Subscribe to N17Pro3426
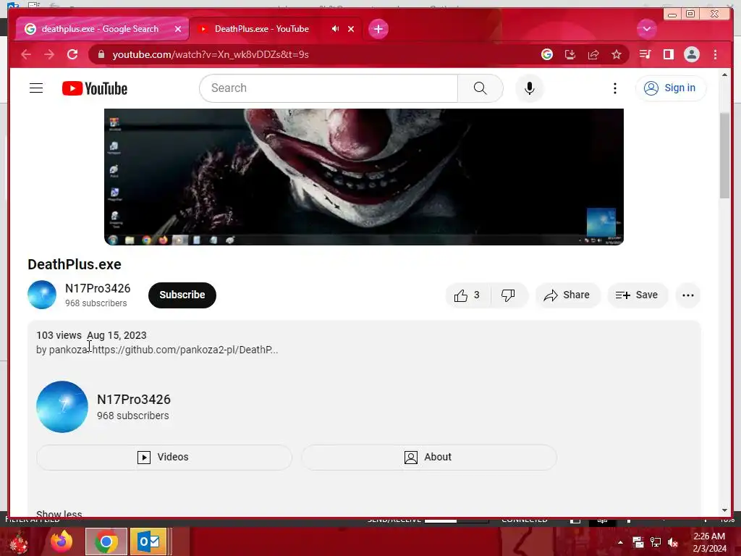The width and height of the screenshot is (741, 556). pos(182,295)
